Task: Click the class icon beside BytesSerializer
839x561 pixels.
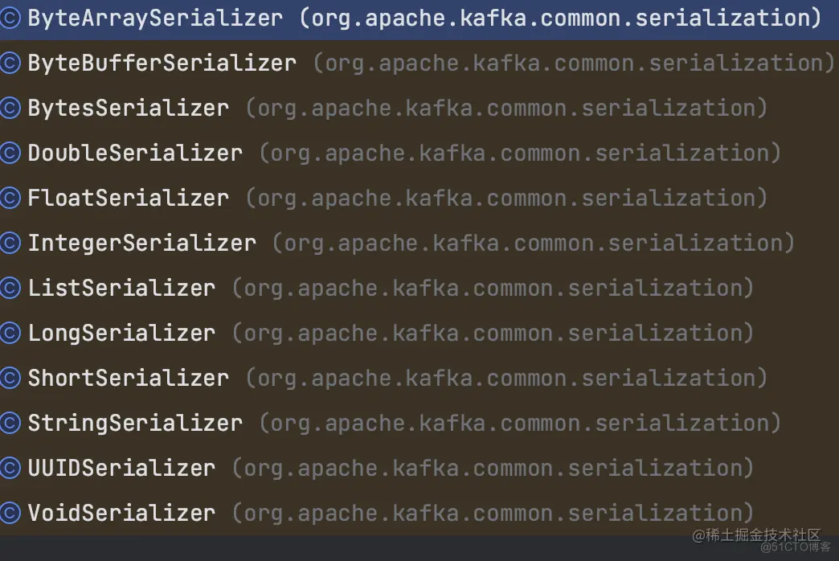Action: click(10, 109)
